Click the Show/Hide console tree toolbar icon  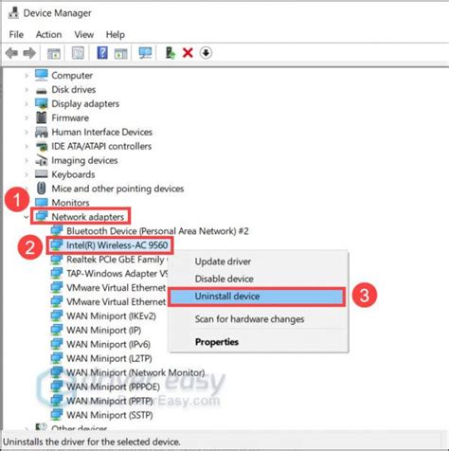point(54,53)
